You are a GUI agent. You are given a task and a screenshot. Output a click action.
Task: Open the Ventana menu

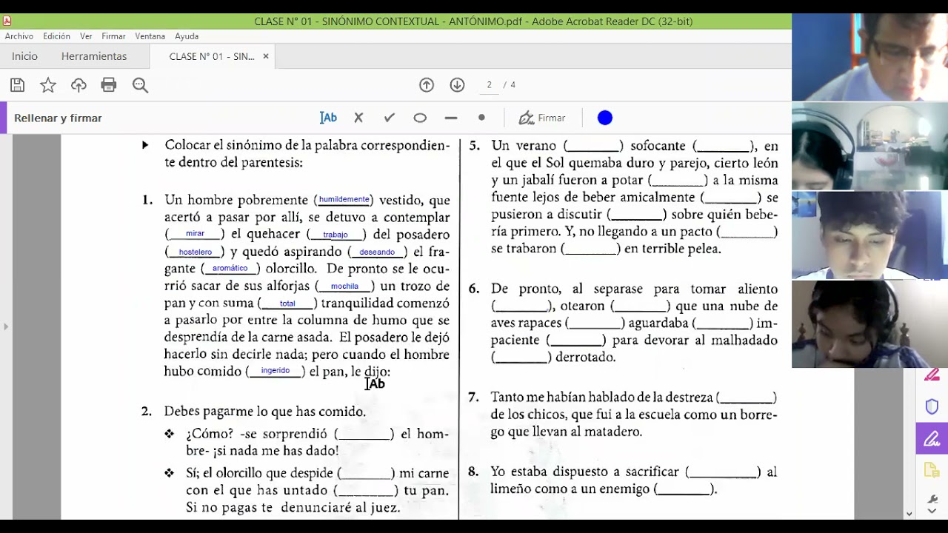pos(150,36)
